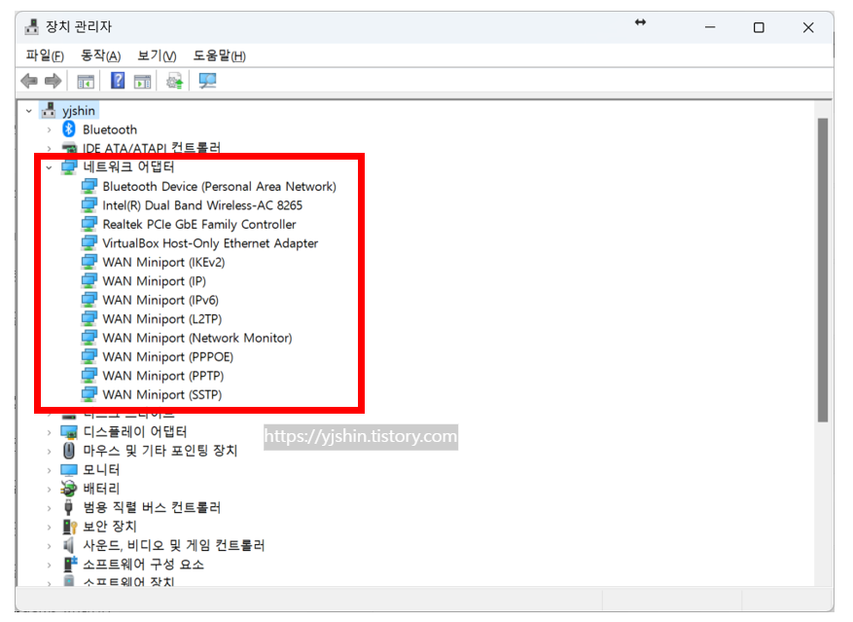Viewport: 853px width, 622px height.
Task: Open the Help question-mark toolbar icon
Action: tap(118, 81)
